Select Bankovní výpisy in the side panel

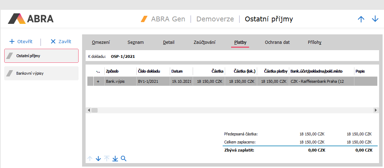[41, 74]
